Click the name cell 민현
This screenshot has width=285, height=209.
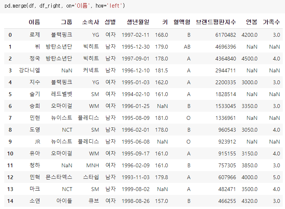[35, 118]
